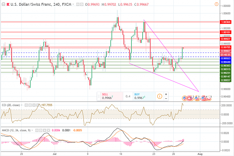
Task: Click the orange alert icon at the top right
Action: coord(216,4)
